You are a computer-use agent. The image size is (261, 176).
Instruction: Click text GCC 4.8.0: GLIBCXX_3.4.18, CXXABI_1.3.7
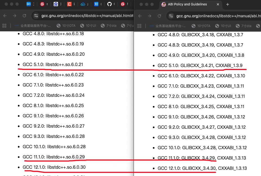[200, 35]
